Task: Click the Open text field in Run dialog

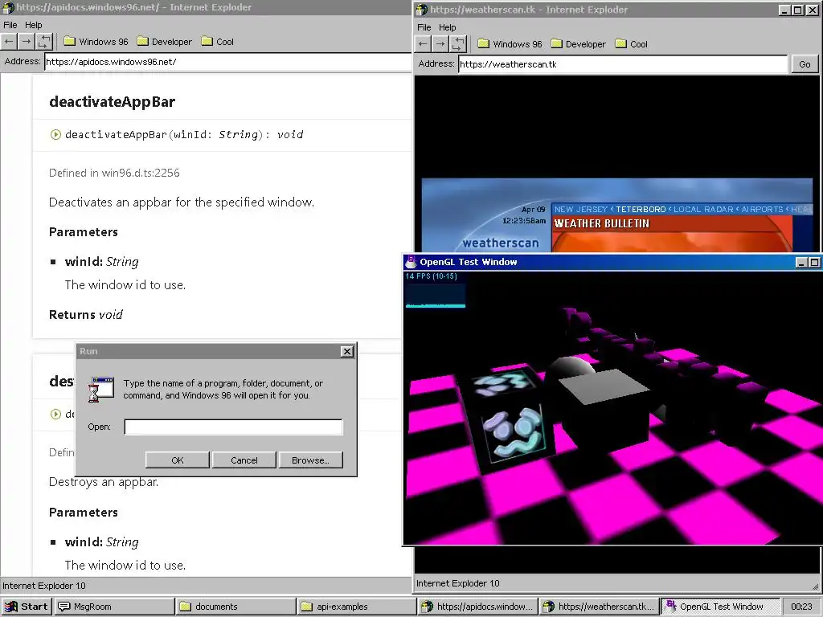Action: 234,427
